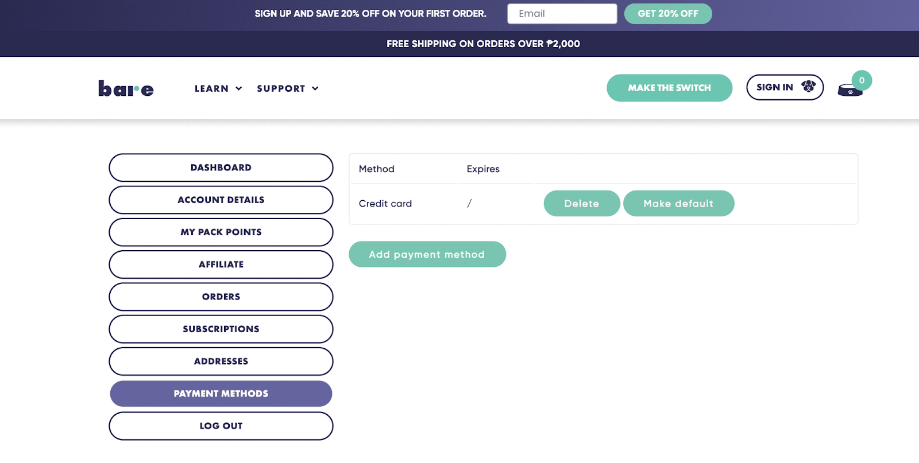The image size is (919, 463).
Task: Click Log Out in the sidebar
Action: (x=221, y=426)
